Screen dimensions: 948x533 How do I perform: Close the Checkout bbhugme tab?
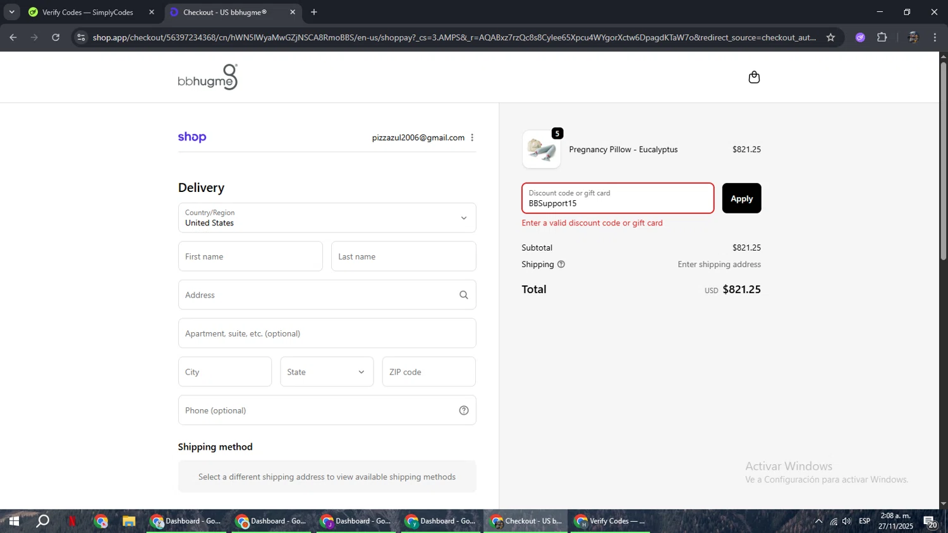point(293,12)
